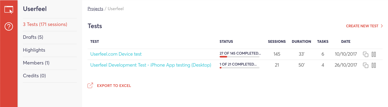
Task: Duplicate the iPhone App testing test
Action: [x=366, y=65]
